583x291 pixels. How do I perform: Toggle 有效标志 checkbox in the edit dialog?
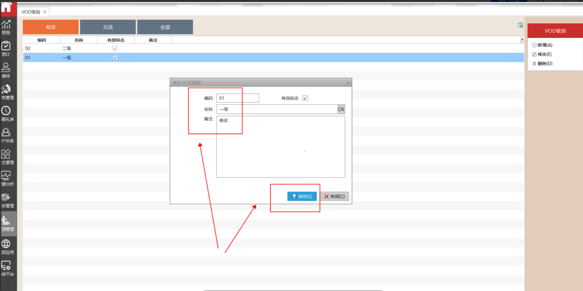pos(305,98)
